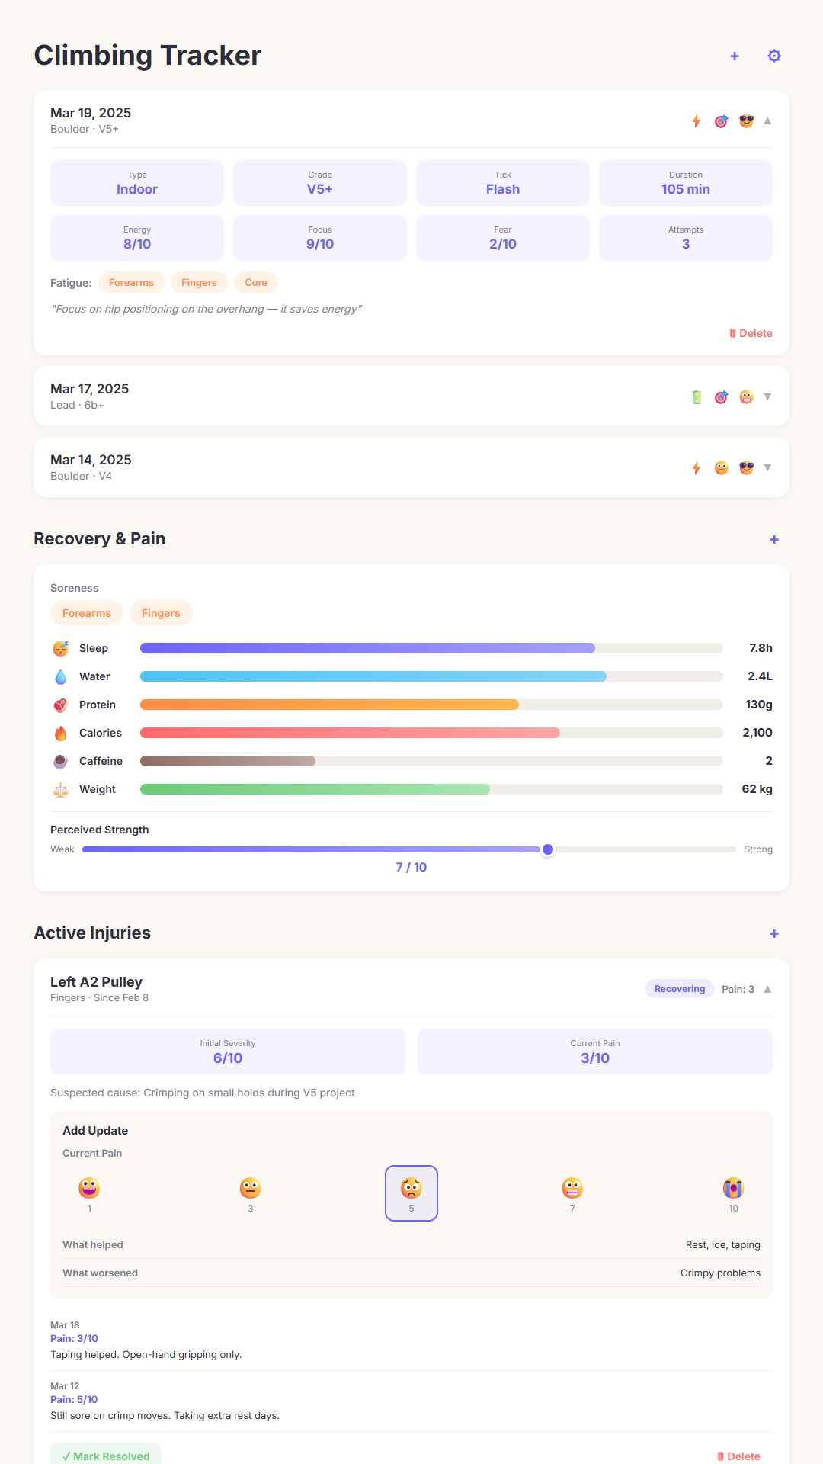Click the sunglasses emoji on Mar 19 session
The height and width of the screenshot is (1464, 823).
tap(747, 121)
